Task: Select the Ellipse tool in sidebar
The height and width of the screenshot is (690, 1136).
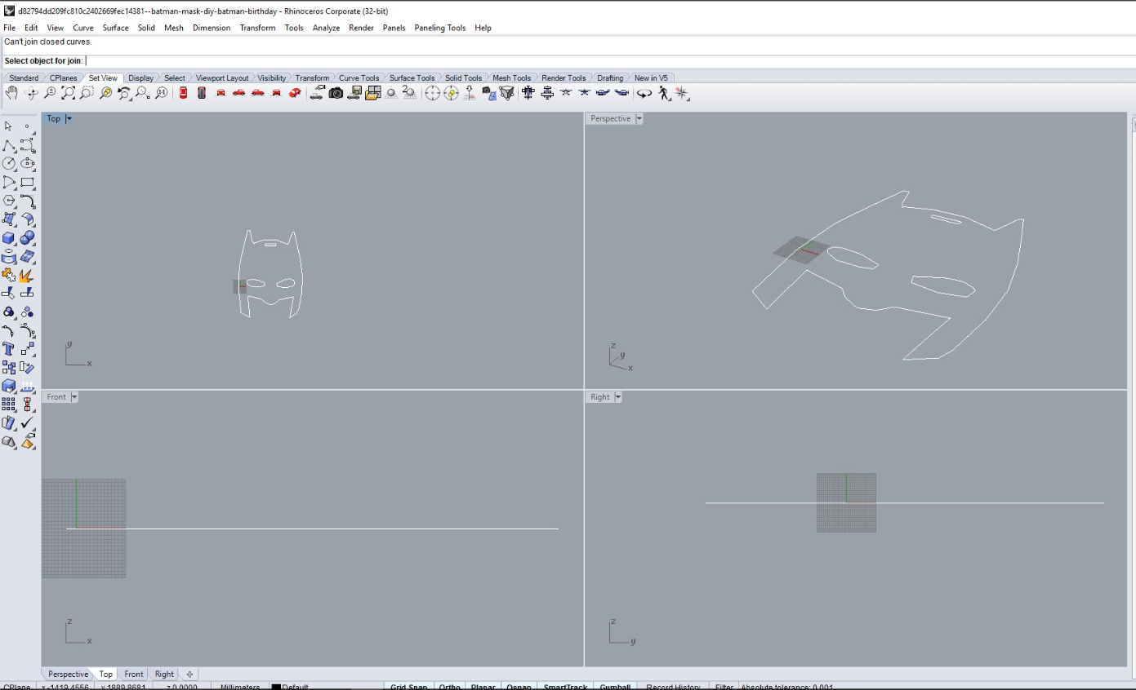Action: (28, 163)
